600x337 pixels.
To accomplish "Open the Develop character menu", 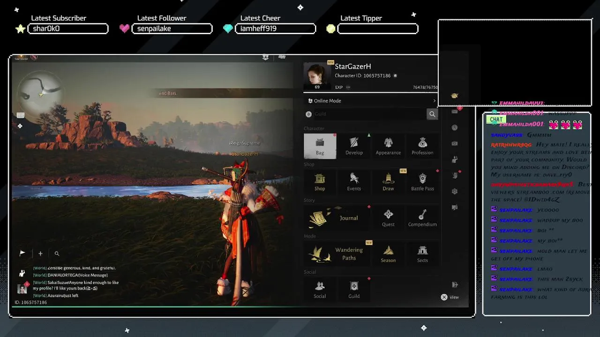I will coord(354,146).
